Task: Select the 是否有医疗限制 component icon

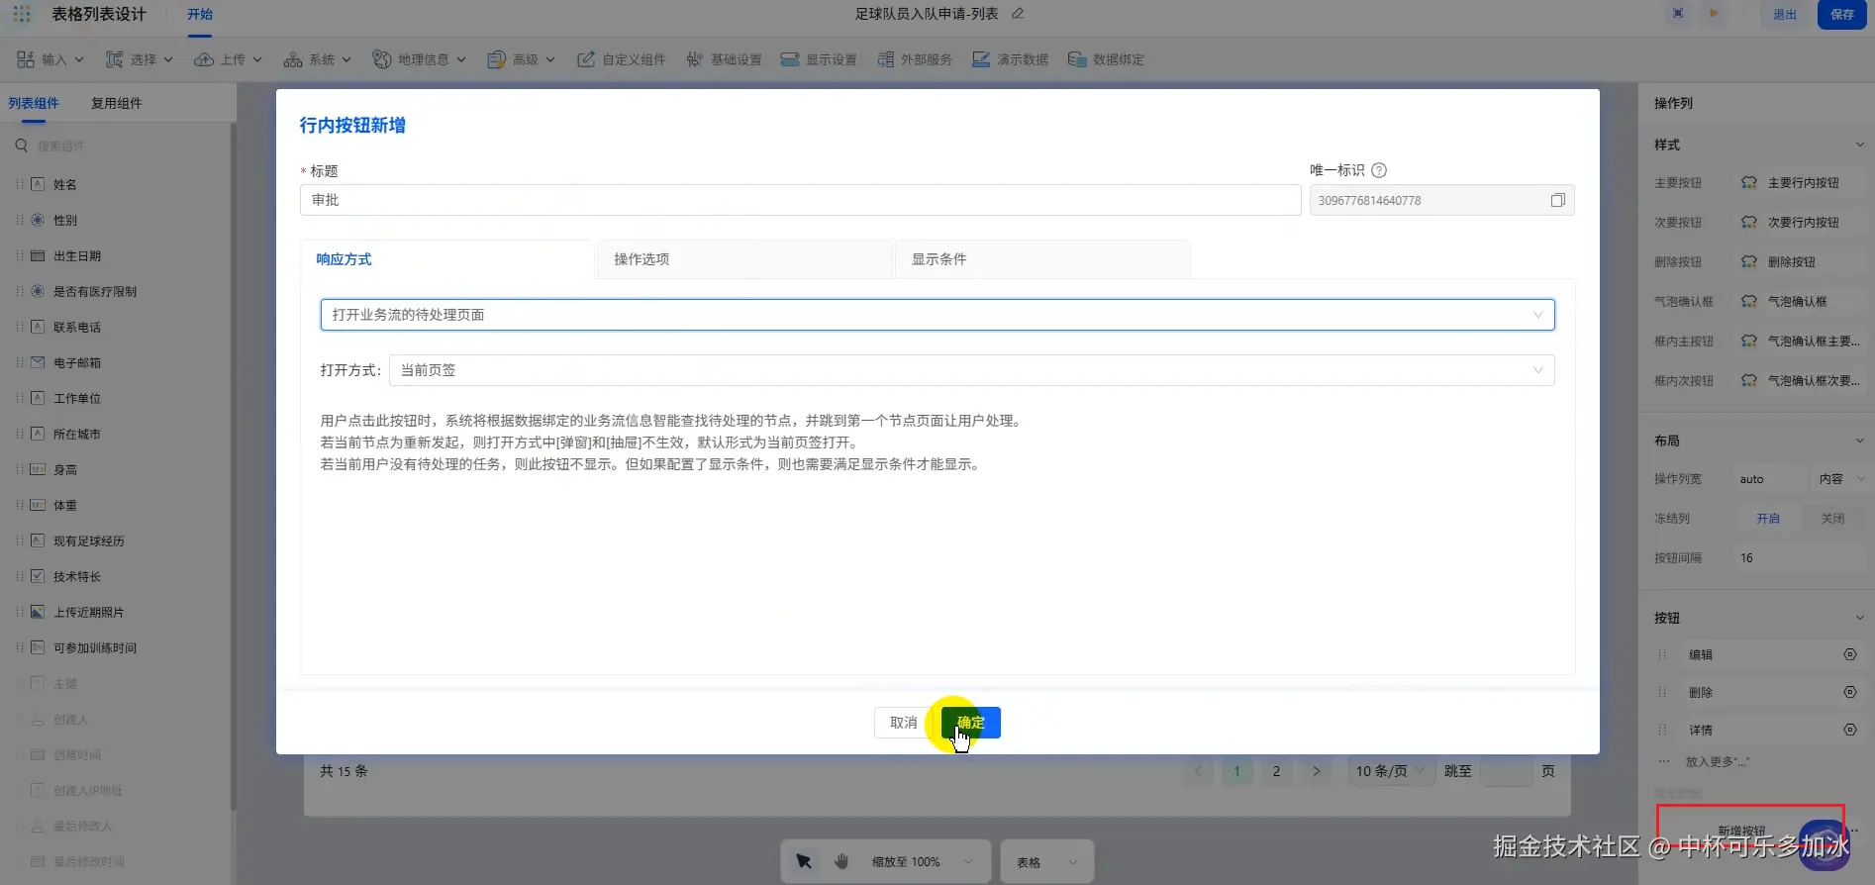Action: tap(38, 291)
